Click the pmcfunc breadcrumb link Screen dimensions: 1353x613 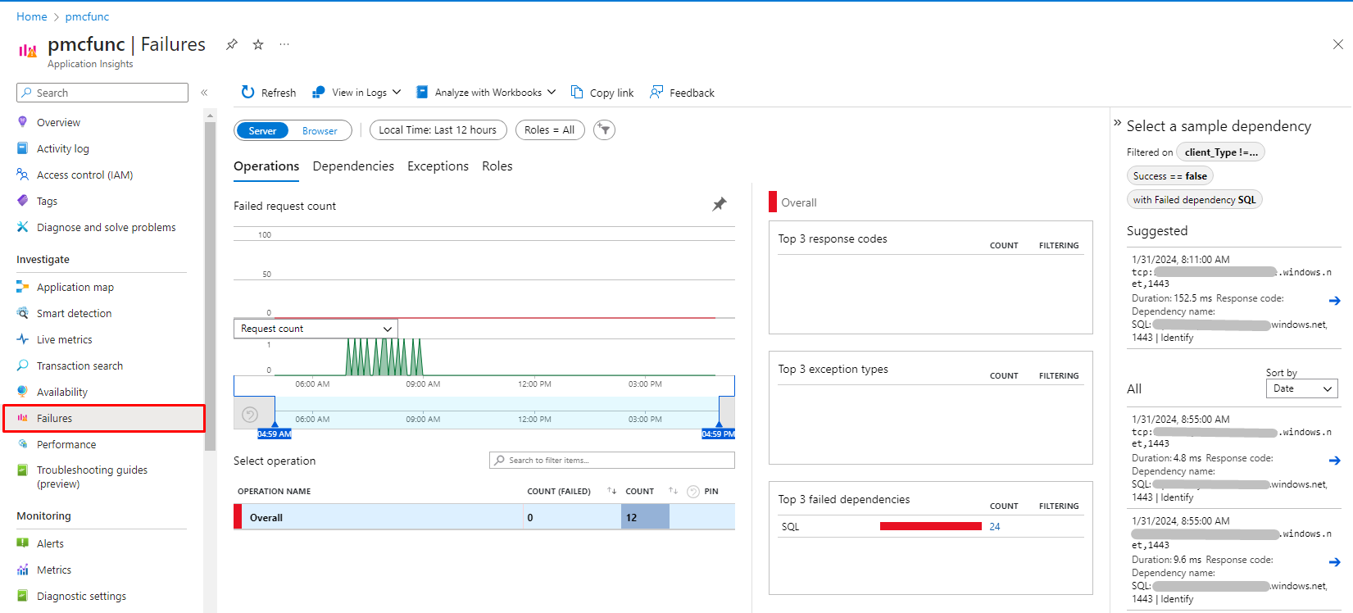click(87, 16)
